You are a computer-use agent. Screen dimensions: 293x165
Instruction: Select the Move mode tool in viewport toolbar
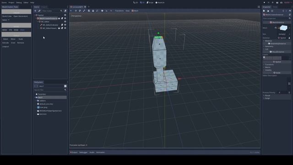point(76,11)
